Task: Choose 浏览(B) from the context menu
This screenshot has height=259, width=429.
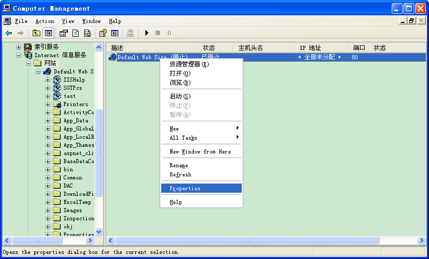Action: tap(201, 83)
